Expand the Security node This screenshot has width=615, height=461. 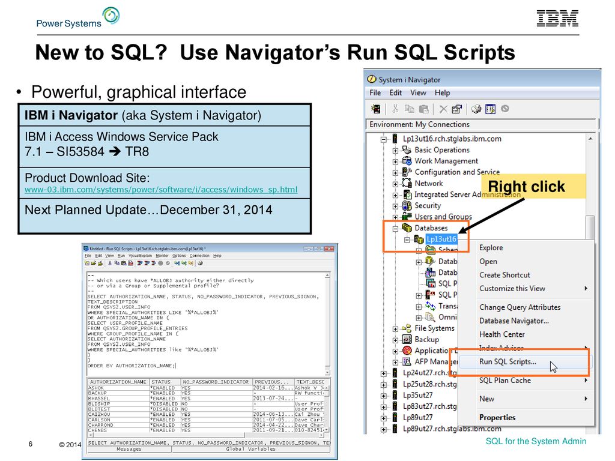(x=395, y=206)
